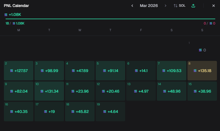Close the PNL Calendar panel
The image size is (220, 131).
pos(214,6)
